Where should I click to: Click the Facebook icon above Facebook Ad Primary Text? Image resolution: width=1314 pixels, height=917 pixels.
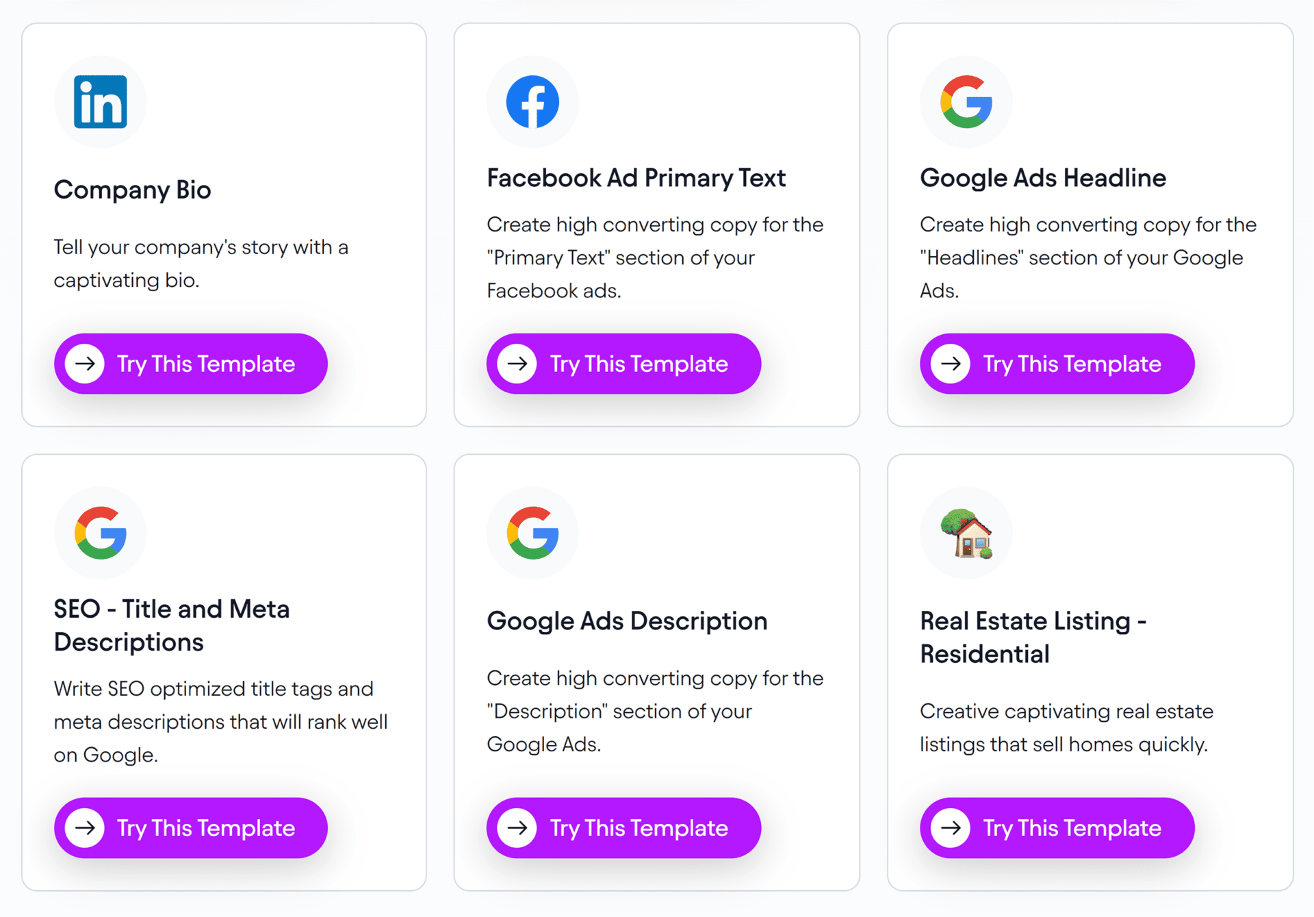point(532,101)
